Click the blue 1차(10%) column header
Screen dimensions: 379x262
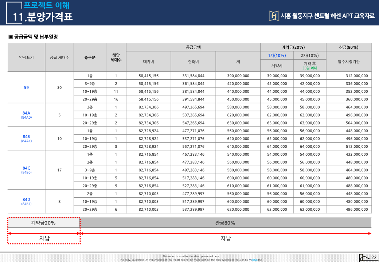[277, 55]
